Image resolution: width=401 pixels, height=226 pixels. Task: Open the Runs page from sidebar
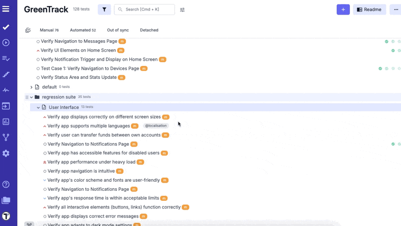6,43
